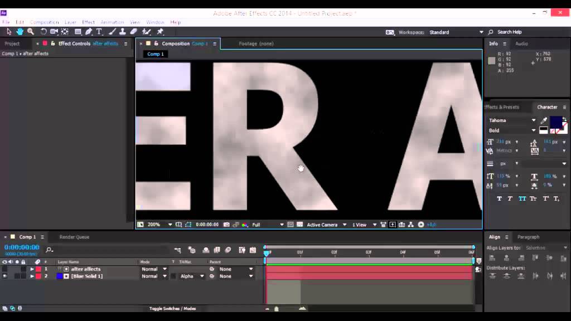Click Toggle Switches / Modes button
The height and width of the screenshot is (321, 571).
pyautogui.click(x=172, y=309)
